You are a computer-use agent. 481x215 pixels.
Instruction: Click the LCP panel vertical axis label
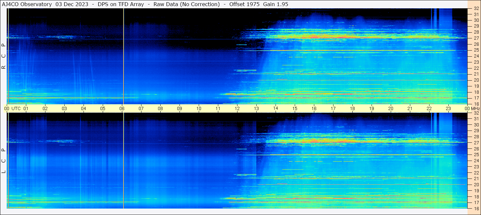click(4, 161)
